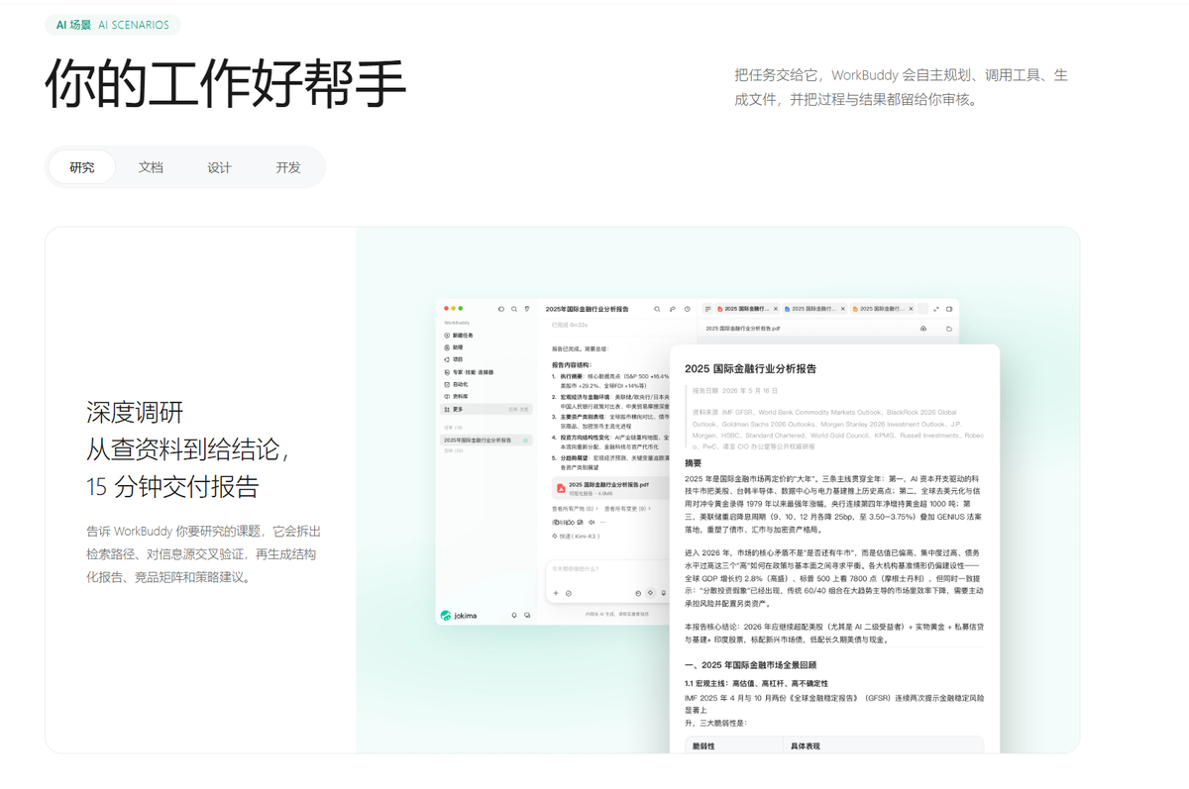This screenshot has width=1189, height=789.
Task: Click the 摘要 heading in the report
Action: pyautogui.click(x=693, y=462)
